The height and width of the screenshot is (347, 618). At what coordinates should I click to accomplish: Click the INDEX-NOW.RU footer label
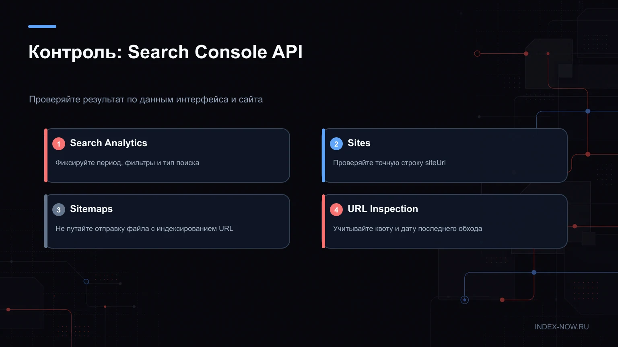pyautogui.click(x=562, y=327)
